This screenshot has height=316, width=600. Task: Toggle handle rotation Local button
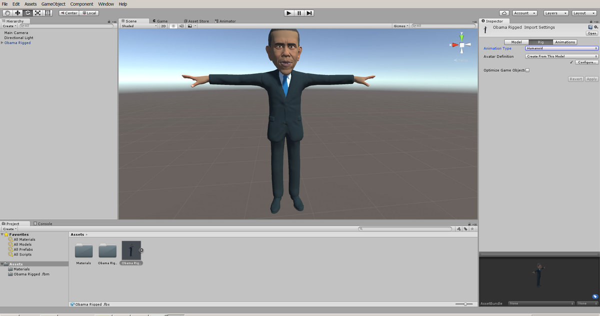tap(89, 13)
